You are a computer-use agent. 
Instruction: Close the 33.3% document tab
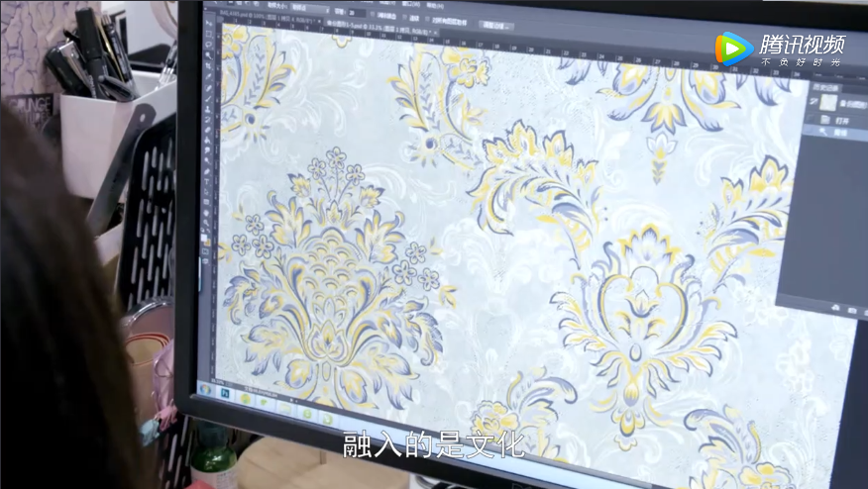[436, 32]
